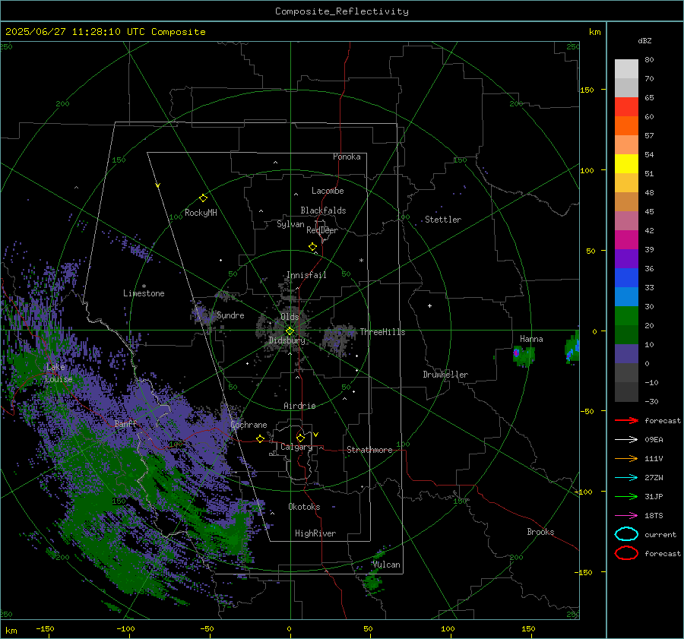The width and height of the screenshot is (684, 639).
Task: Click the Blackfalds label
Action: click(x=323, y=210)
